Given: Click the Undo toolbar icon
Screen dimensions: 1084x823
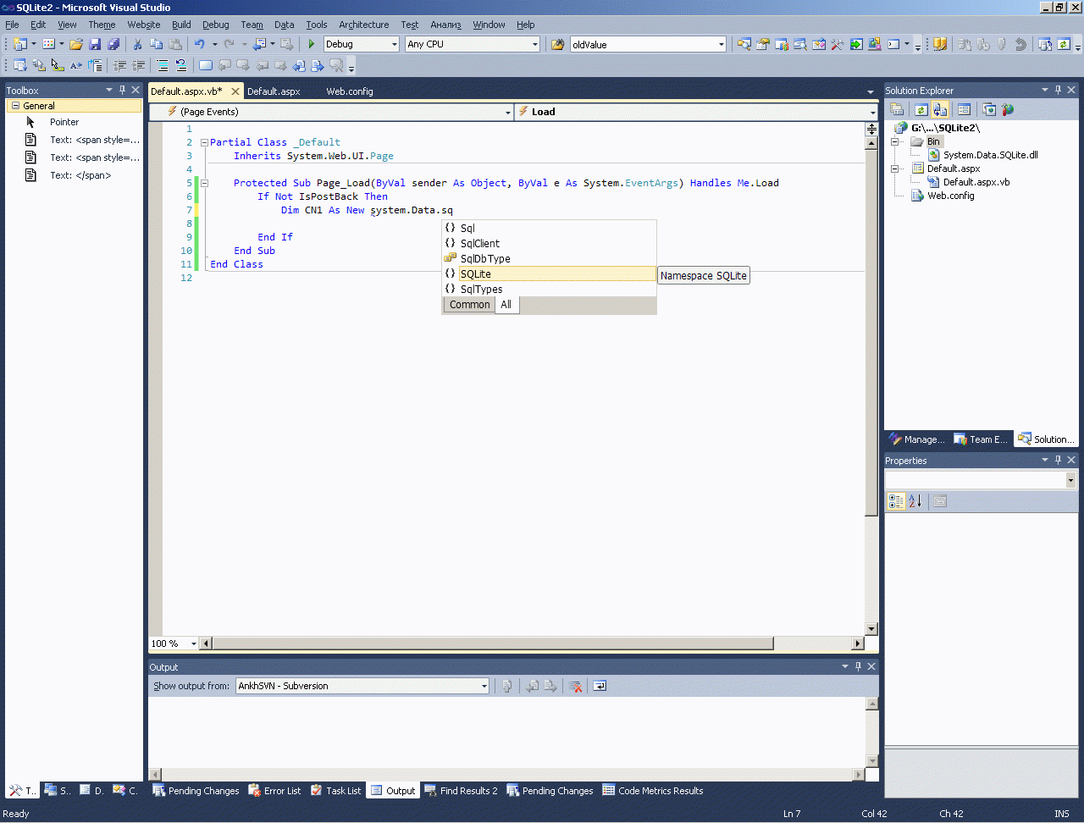Looking at the screenshot, I should 199,44.
